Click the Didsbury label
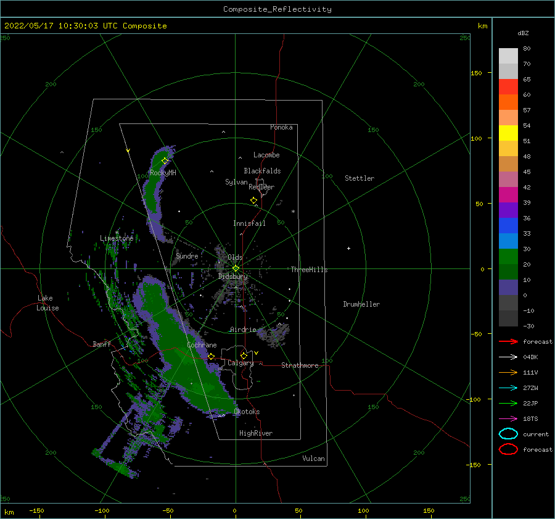 (233, 276)
